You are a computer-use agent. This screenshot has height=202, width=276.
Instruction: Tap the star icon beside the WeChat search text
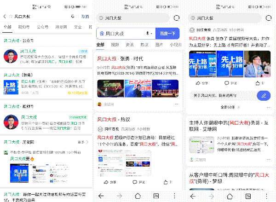pos(11,16)
